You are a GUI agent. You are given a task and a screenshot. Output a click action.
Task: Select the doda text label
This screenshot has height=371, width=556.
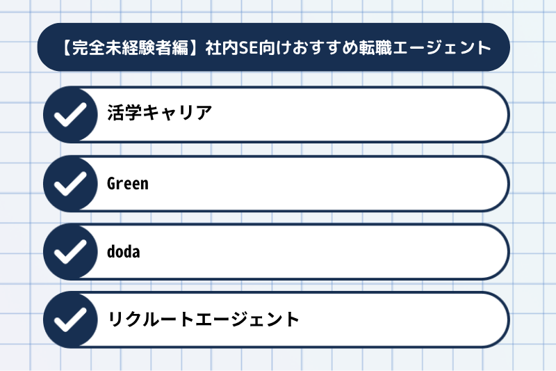click(124, 252)
